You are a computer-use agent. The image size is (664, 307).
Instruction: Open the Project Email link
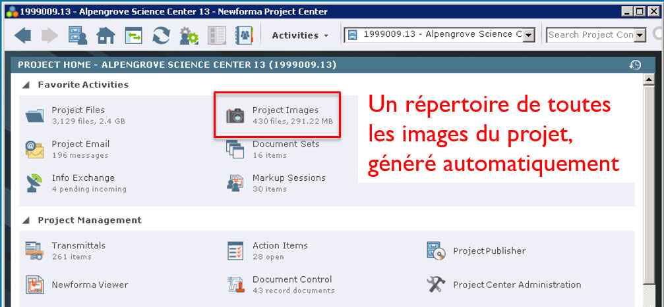coord(80,144)
